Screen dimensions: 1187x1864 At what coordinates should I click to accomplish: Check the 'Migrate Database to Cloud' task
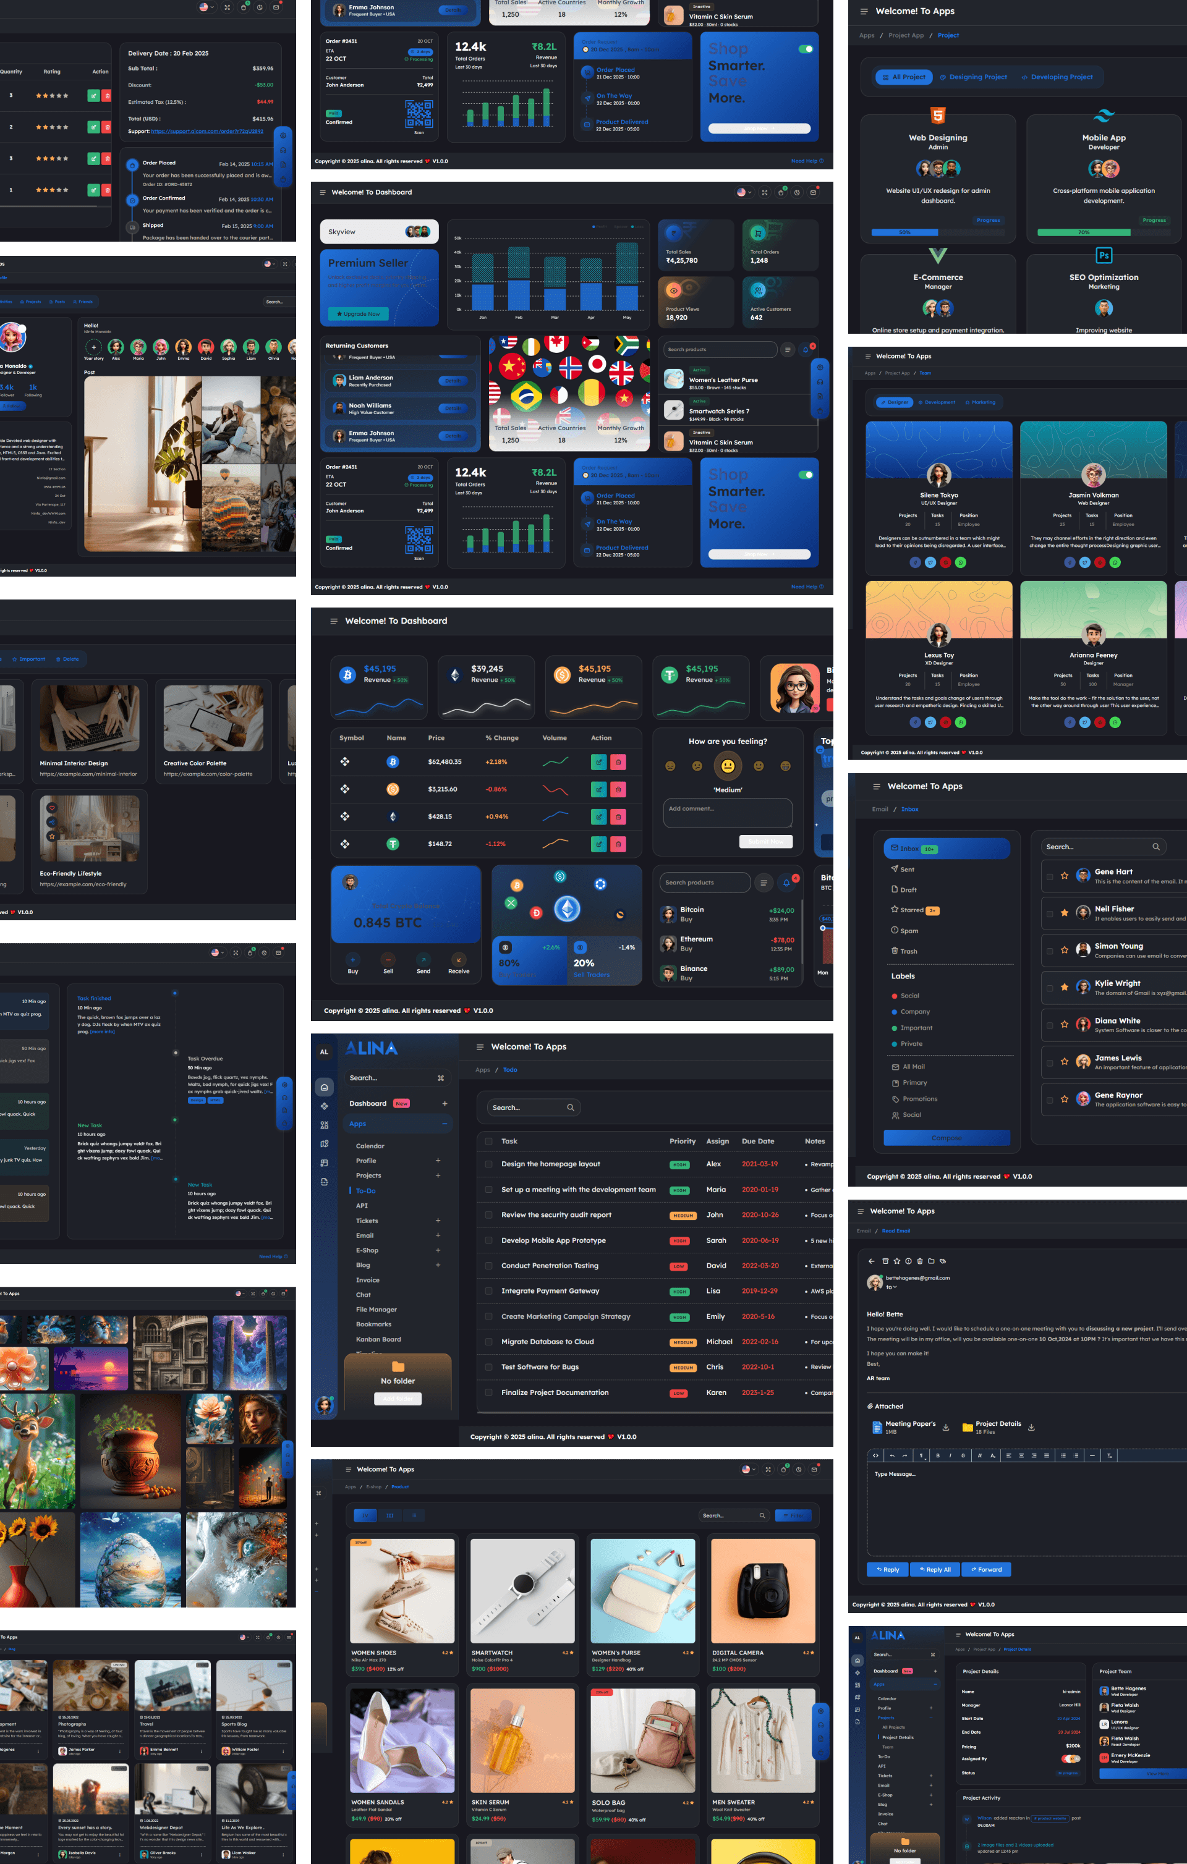(x=488, y=1342)
